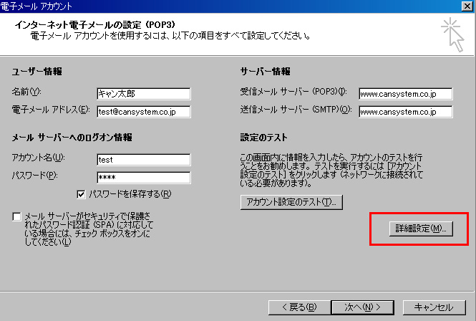This screenshot has width=476, height=321.
Task: Click the 名前(Y) label
Action: [x=26, y=92]
